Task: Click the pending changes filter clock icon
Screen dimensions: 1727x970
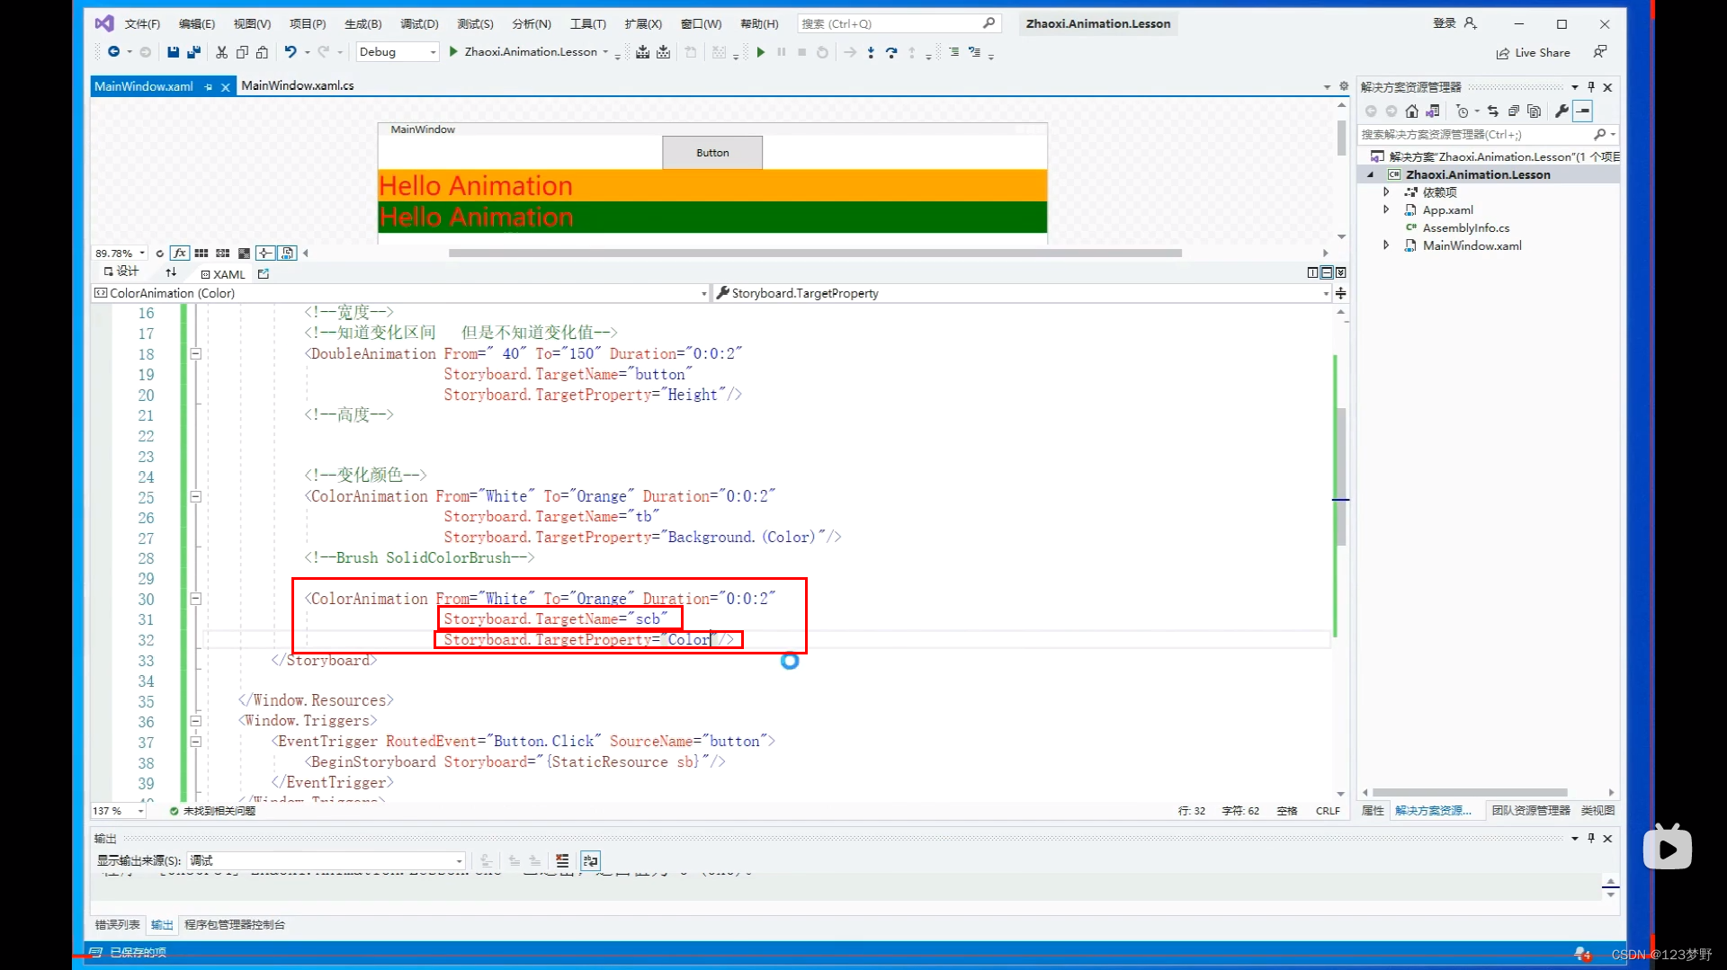Action: pyautogui.click(x=1463, y=111)
